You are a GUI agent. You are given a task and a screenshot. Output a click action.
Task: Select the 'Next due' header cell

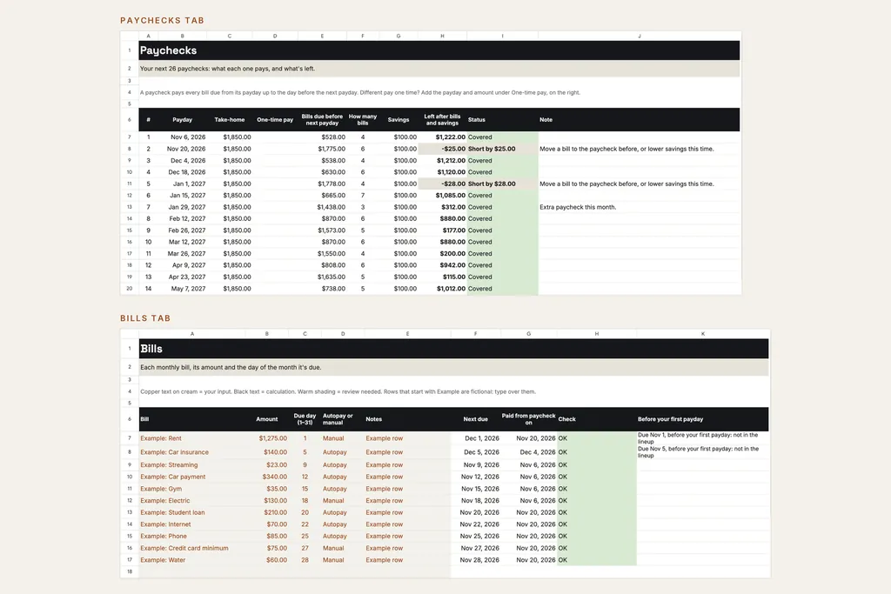(476, 419)
